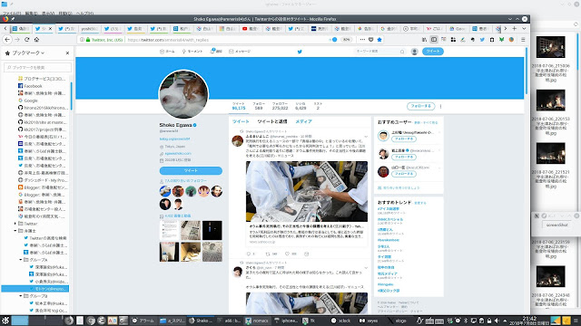
Task: Open a new tab with plus button
Action: [515, 28]
